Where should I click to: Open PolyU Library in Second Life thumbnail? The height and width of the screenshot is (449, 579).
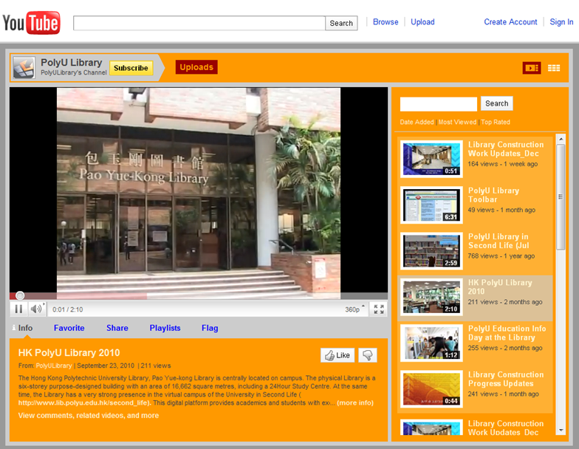pyautogui.click(x=431, y=251)
